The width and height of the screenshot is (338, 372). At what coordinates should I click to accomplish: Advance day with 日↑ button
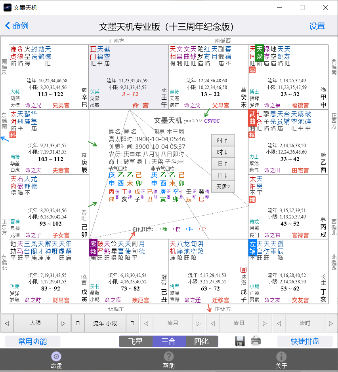tap(223, 163)
